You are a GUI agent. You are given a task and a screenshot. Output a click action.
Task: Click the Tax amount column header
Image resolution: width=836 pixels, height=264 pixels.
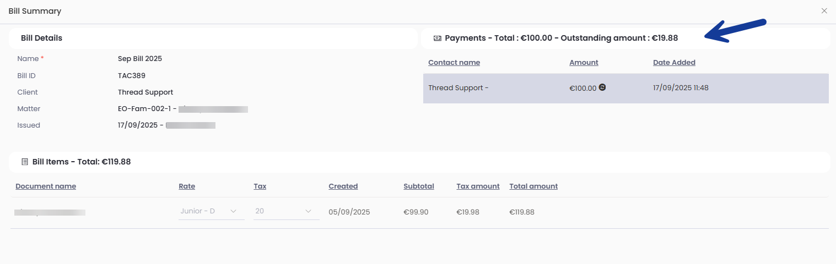[x=478, y=186]
